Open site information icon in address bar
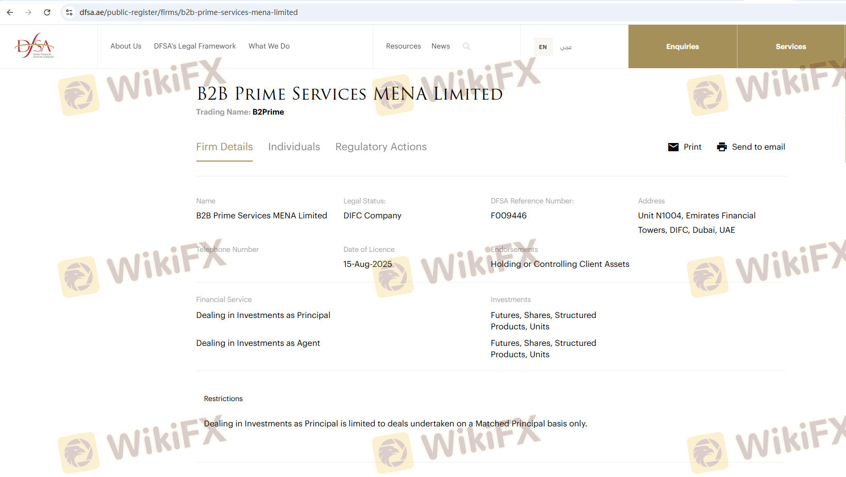The height and width of the screenshot is (477, 846). (x=69, y=12)
